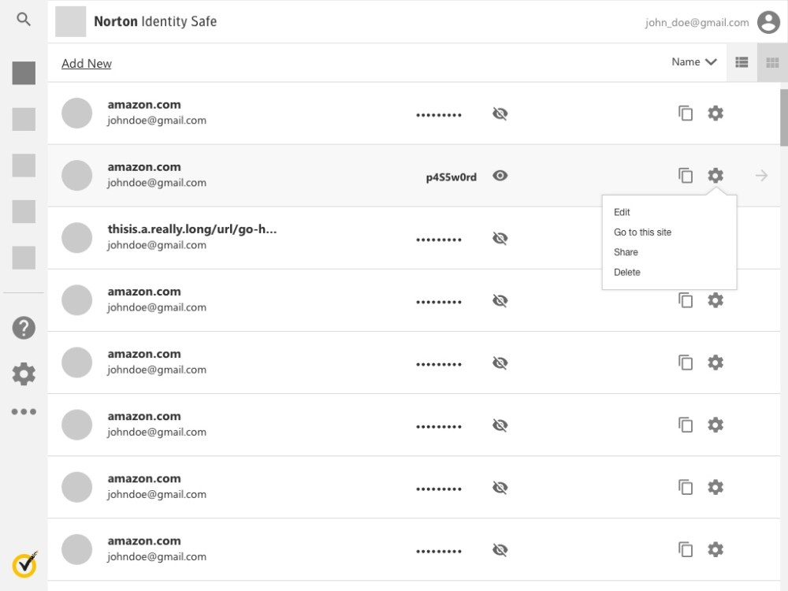This screenshot has width=788, height=591.
Task: Open the help question mark icon
Action: (24, 328)
